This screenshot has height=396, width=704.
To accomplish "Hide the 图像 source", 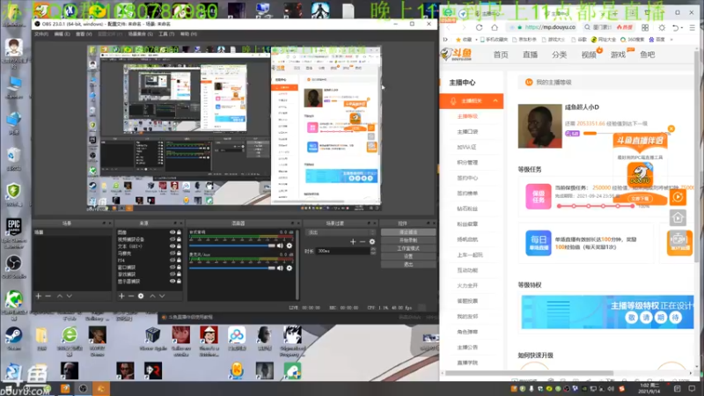I will pos(172,232).
